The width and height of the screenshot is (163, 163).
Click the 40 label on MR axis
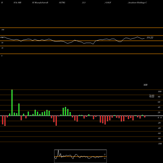(159, 107)
